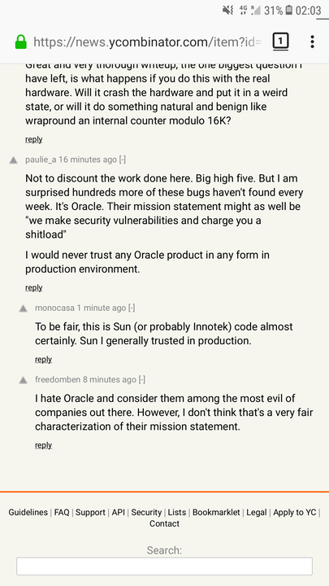
Task: Tap the battery icon in status bar
Action: click(288, 10)
